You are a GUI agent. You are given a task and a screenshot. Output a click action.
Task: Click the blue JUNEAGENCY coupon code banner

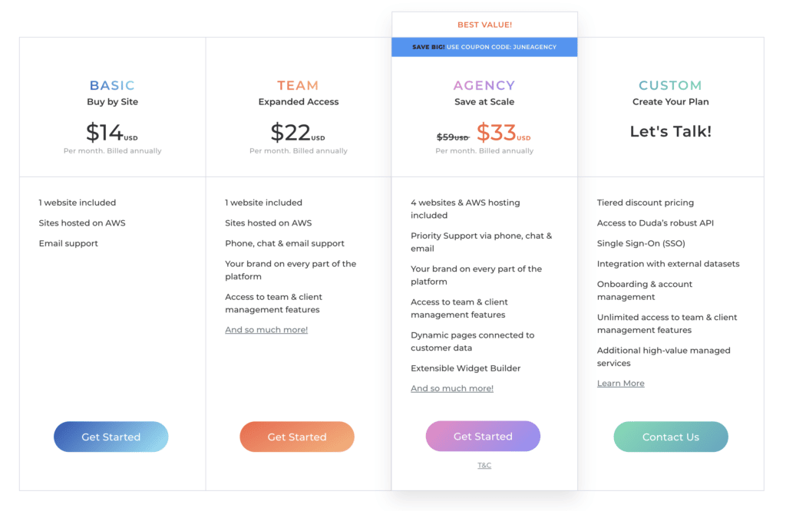484,47
